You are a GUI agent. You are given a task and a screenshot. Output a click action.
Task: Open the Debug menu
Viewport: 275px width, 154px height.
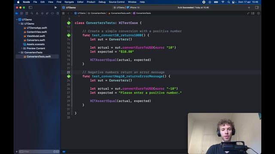point(102,2)
